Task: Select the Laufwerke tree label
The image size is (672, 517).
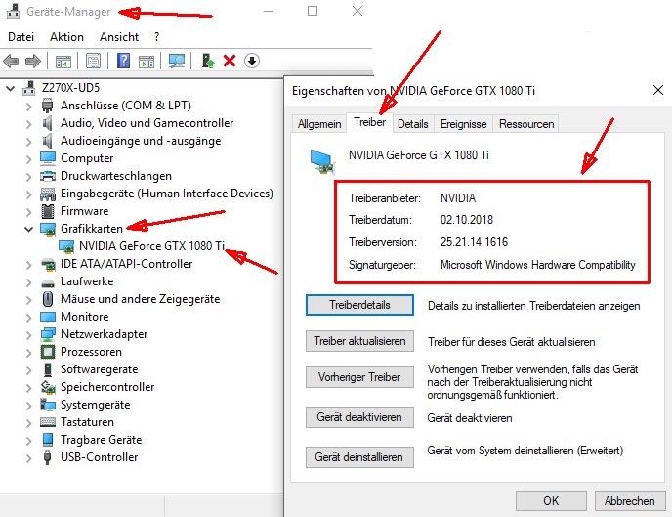Action: (x=87, y=281)
